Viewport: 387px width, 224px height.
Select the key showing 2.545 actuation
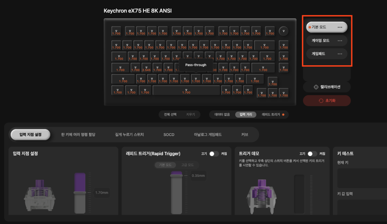(146, 68)
